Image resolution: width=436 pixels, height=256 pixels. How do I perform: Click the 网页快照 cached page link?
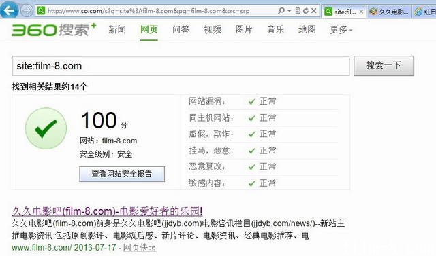pos(140,247)
